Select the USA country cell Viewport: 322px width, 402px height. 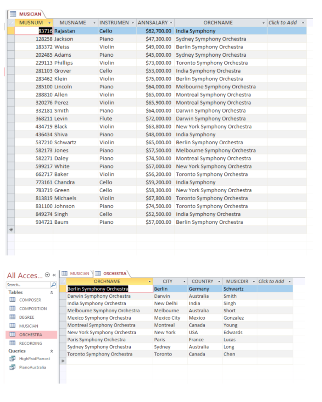point(205,332)
